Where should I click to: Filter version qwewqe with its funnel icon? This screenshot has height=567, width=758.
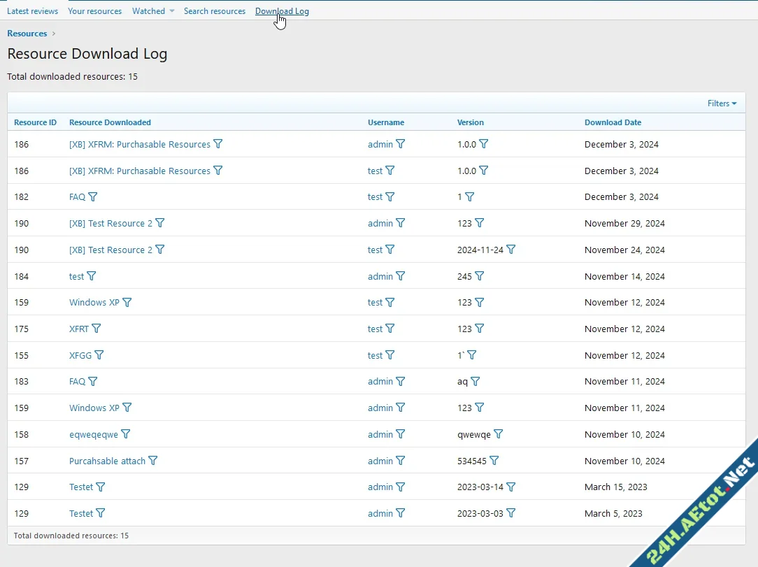tap(499, 434)
